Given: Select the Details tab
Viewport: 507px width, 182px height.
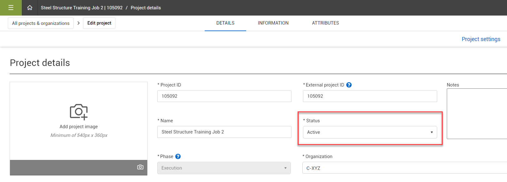Looking at the screenshot, I should pyautogui.click(x=225, y=23).
